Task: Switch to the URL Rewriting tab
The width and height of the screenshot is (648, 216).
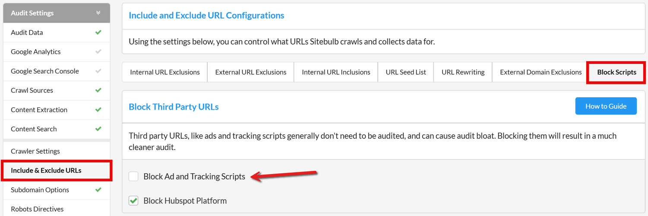Action: point(463,72)
